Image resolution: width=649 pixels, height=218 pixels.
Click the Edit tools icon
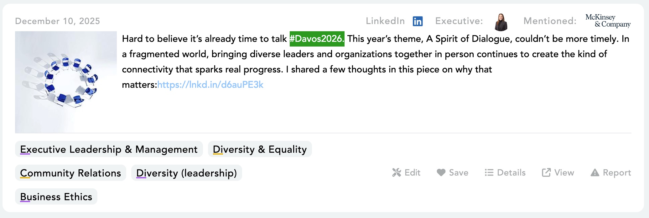coord(397,172)
